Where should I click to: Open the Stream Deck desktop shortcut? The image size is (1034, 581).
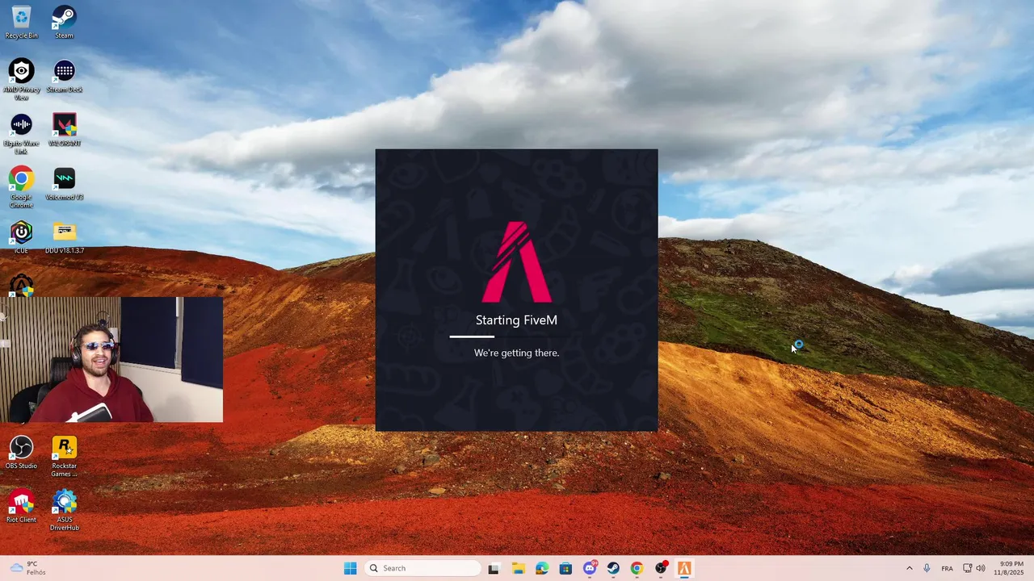click(64, 76)
